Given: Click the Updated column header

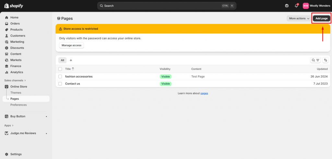Looking at the screenshot, I should tap(322, 69).
